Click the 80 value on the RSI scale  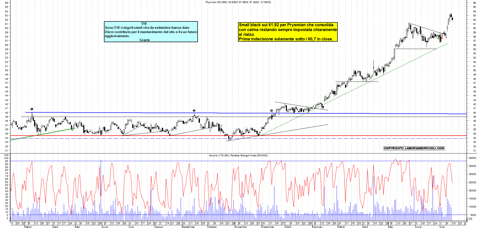click(7, 170)
